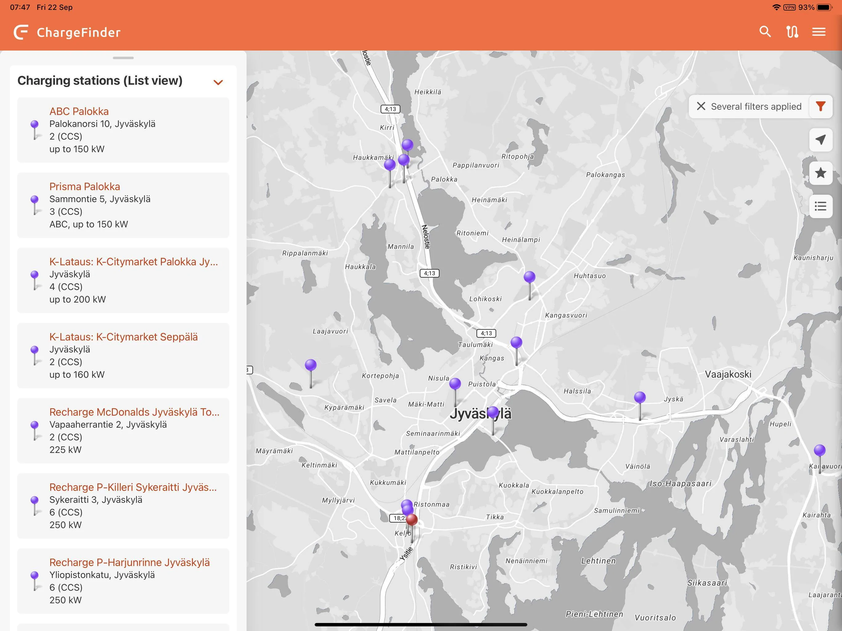Grab the panel drag handle

123,58
